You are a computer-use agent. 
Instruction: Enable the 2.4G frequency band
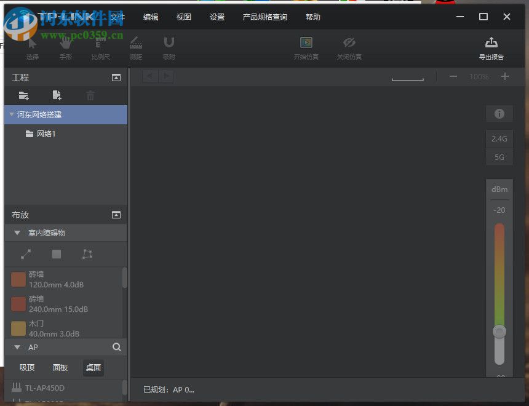499,138
